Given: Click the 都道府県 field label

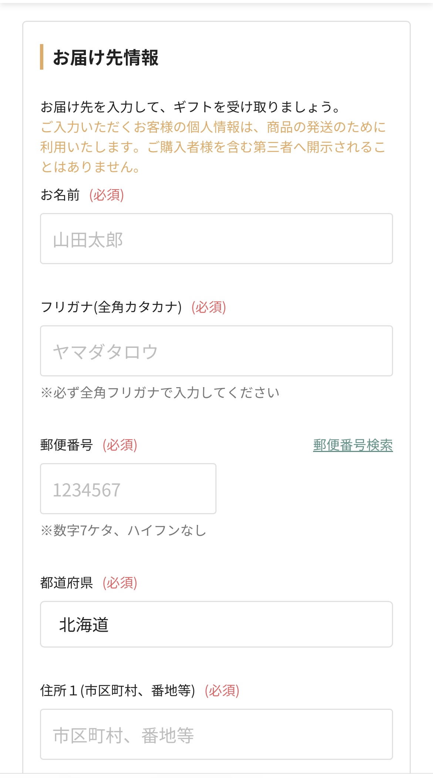Looking at the screenshot, I should pyautogui.click(x=67, y=583).
